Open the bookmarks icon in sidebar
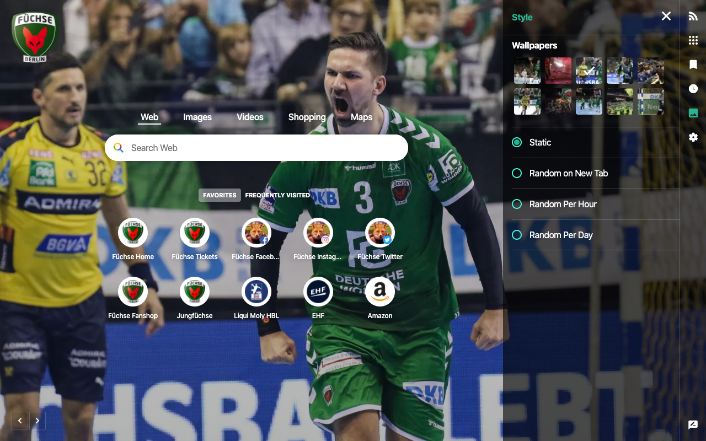The image size is (706, 441). tap(693, 64)
